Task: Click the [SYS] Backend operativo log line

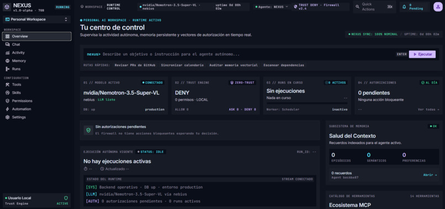Action: point(144,187)
